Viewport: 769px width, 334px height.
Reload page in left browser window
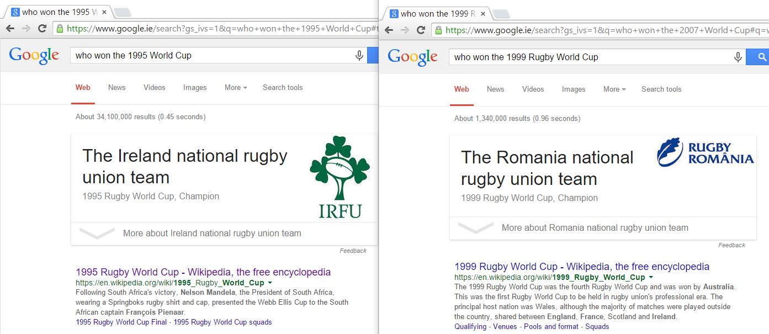(42, 28)
